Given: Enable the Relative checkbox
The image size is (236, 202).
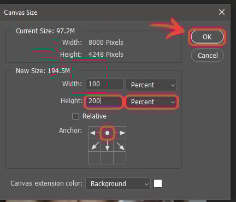Looking at the screenshot, I should coord(75,116).
